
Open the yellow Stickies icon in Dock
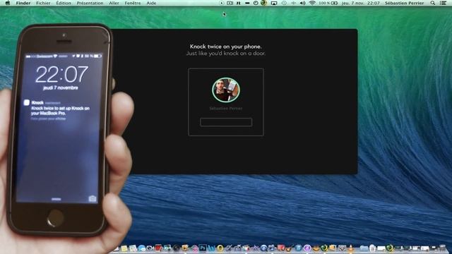[x=124, y=248]
